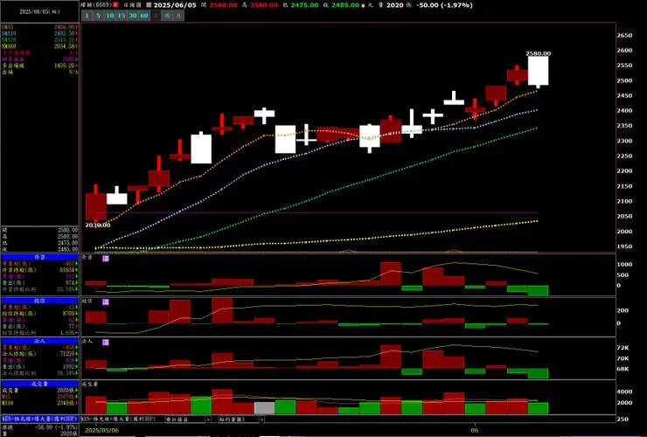This screenshot has height=437, width=647.
Task: Click the SMA20 legend row
Action: 39,40
